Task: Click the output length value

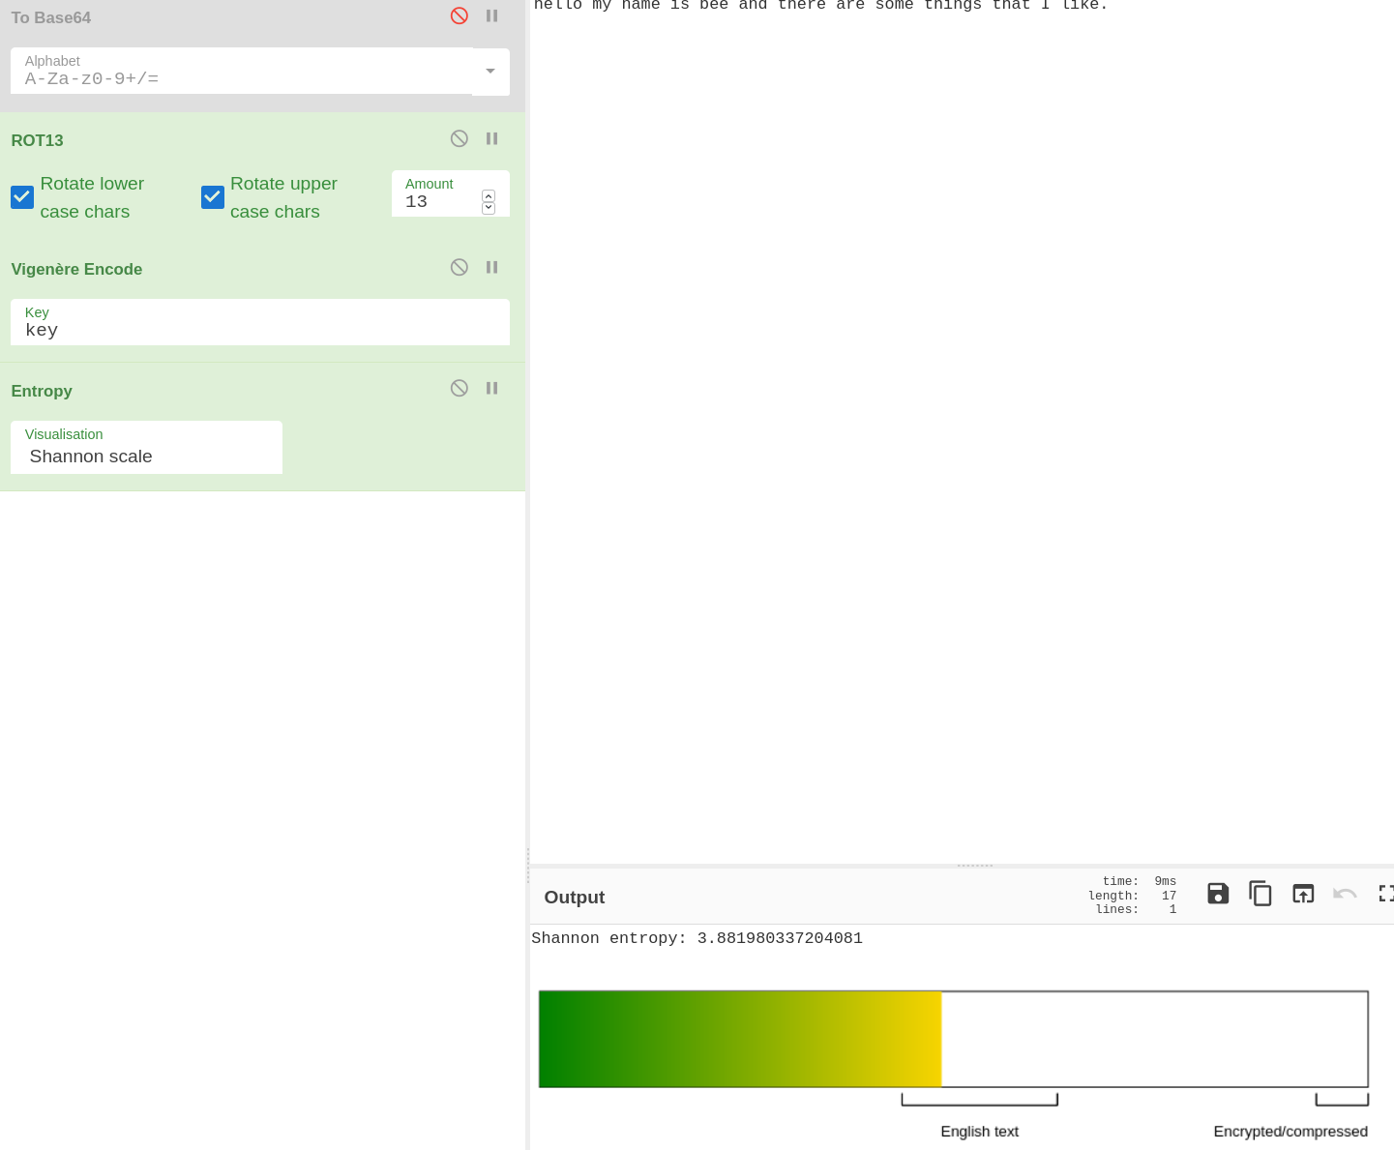Action: (1169, 896)
